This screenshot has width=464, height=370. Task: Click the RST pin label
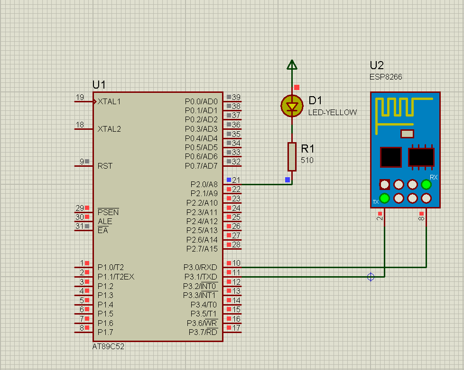105,166
